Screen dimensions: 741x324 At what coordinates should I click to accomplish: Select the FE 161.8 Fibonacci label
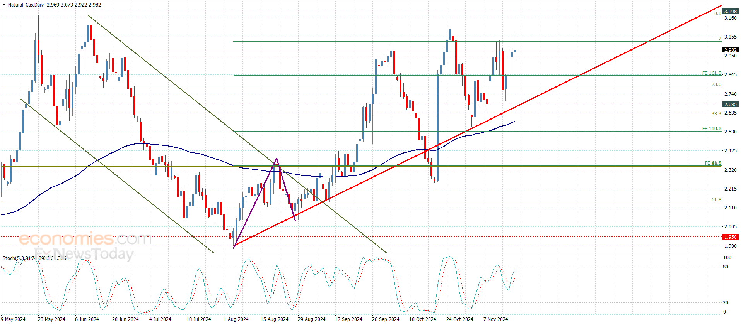tap(711, 73)
